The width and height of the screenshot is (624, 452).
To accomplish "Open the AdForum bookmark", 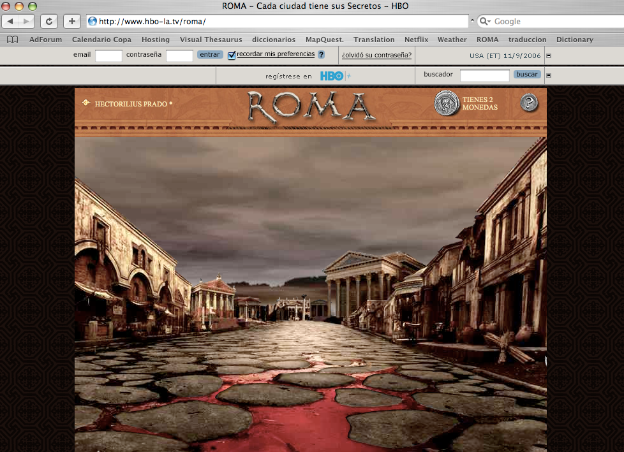I will 46,40.
